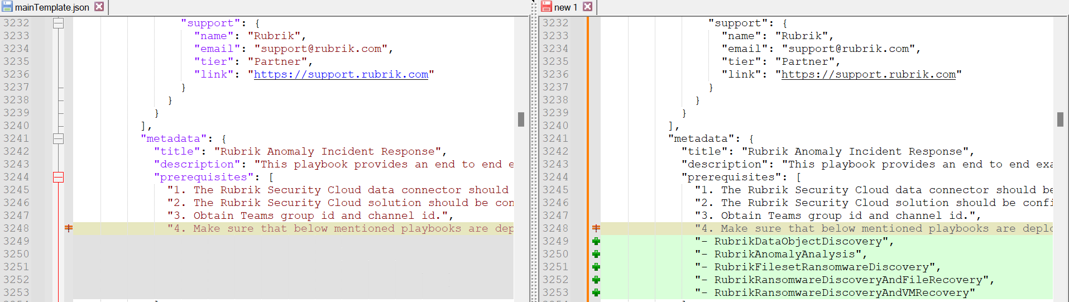
Task: Click "support" key in new 1 pane
Action: tap(738, 23)
